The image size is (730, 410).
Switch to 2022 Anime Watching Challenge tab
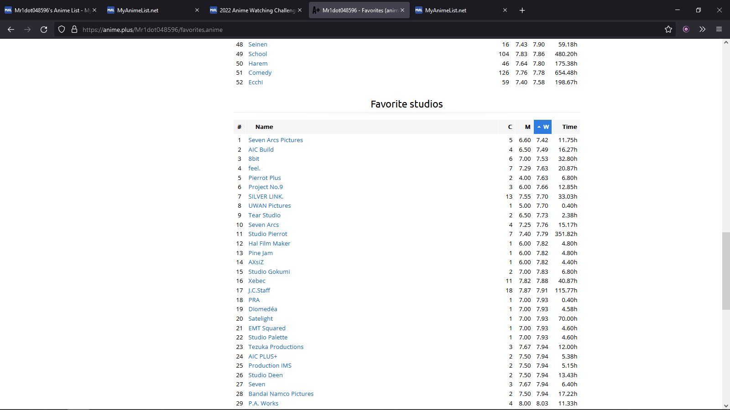[x=253, y=10]
